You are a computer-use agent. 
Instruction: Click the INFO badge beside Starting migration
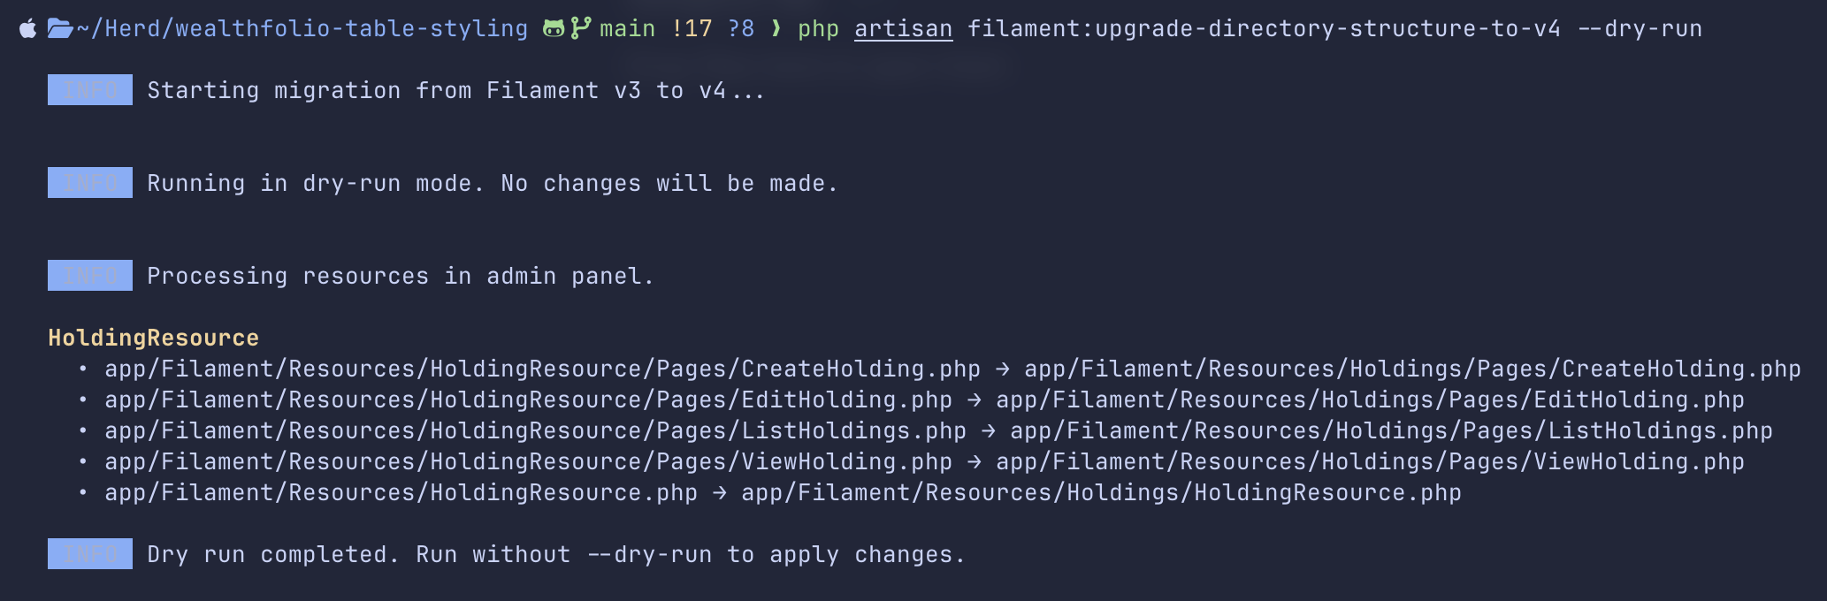90,90
